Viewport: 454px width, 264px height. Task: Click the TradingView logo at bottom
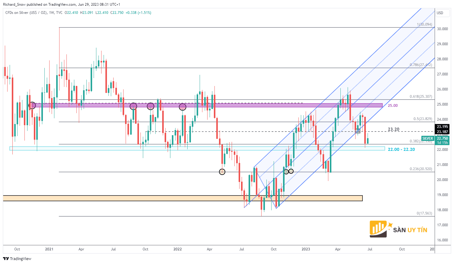[x=17, y=259]
